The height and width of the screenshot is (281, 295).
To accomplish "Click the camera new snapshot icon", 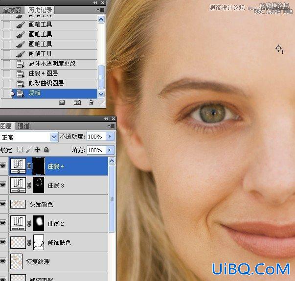I will 77,102.
